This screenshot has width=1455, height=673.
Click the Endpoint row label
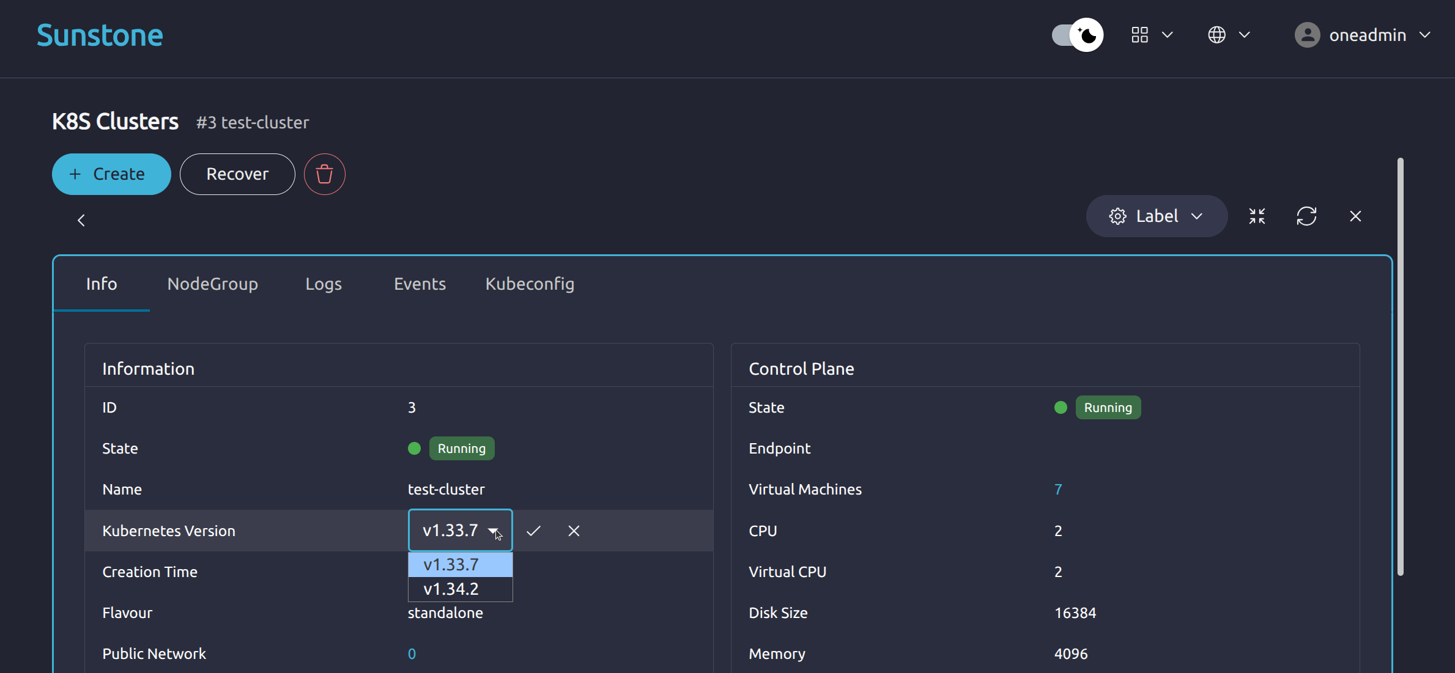click(779, 449)
